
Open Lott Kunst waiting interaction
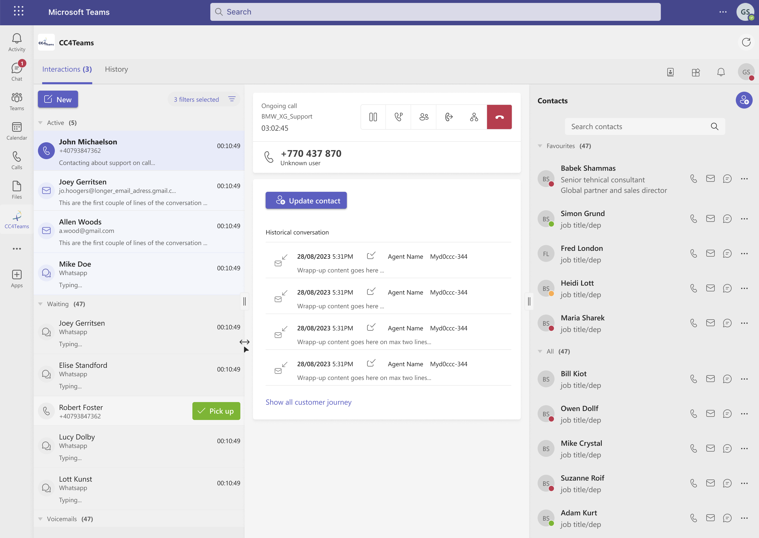(139, 489)
